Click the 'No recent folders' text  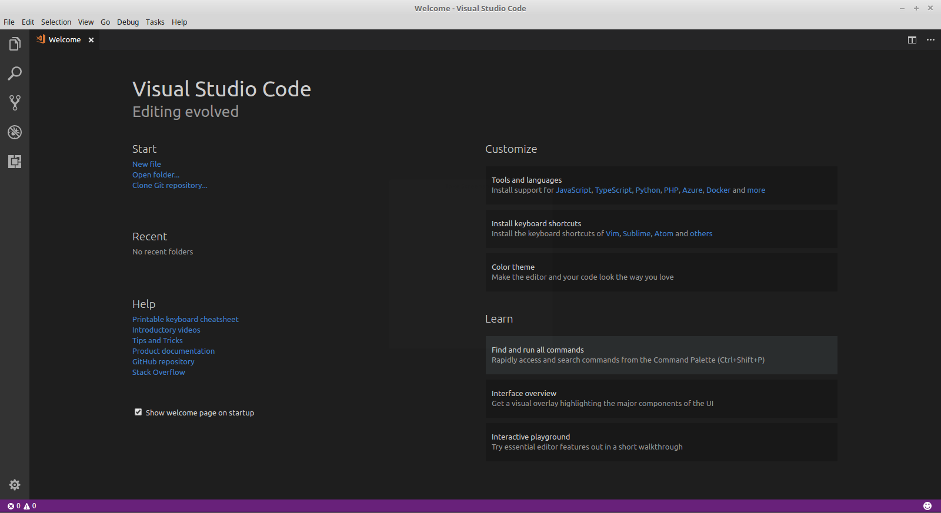point(162,252)
